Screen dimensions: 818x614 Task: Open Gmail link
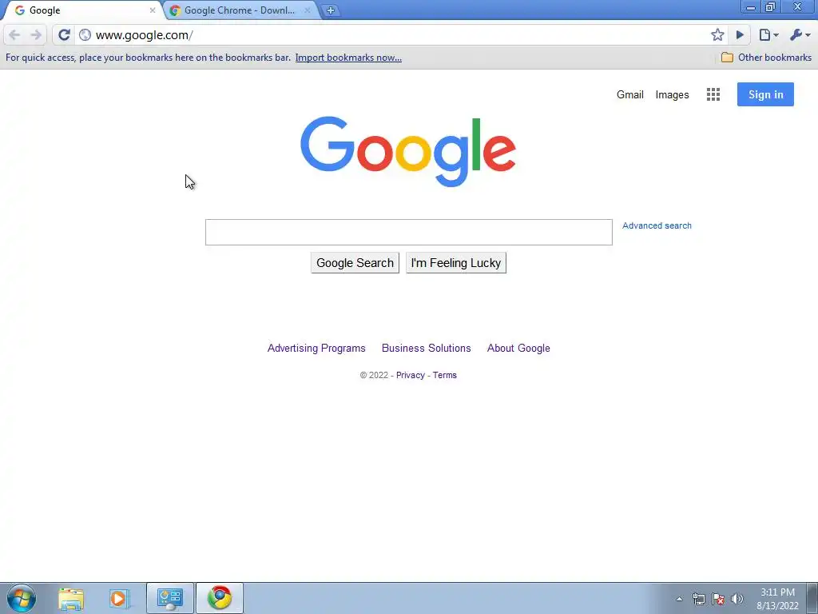coord(630,94)
